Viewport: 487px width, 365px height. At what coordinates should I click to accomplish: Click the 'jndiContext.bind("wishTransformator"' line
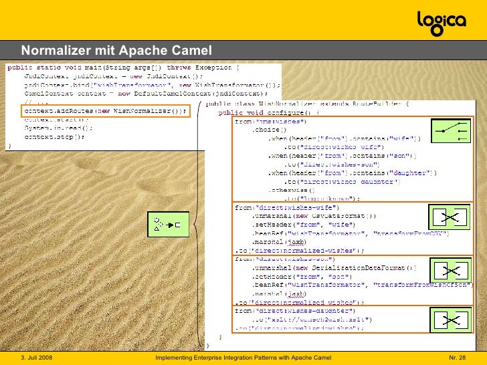[x=153, y=85]
